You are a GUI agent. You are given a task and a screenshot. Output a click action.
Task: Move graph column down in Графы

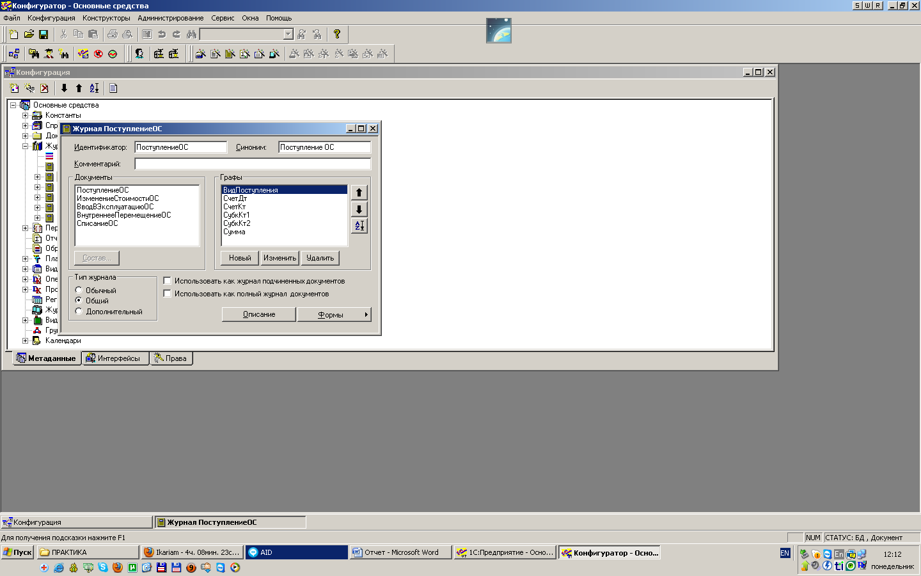(359, 209)
